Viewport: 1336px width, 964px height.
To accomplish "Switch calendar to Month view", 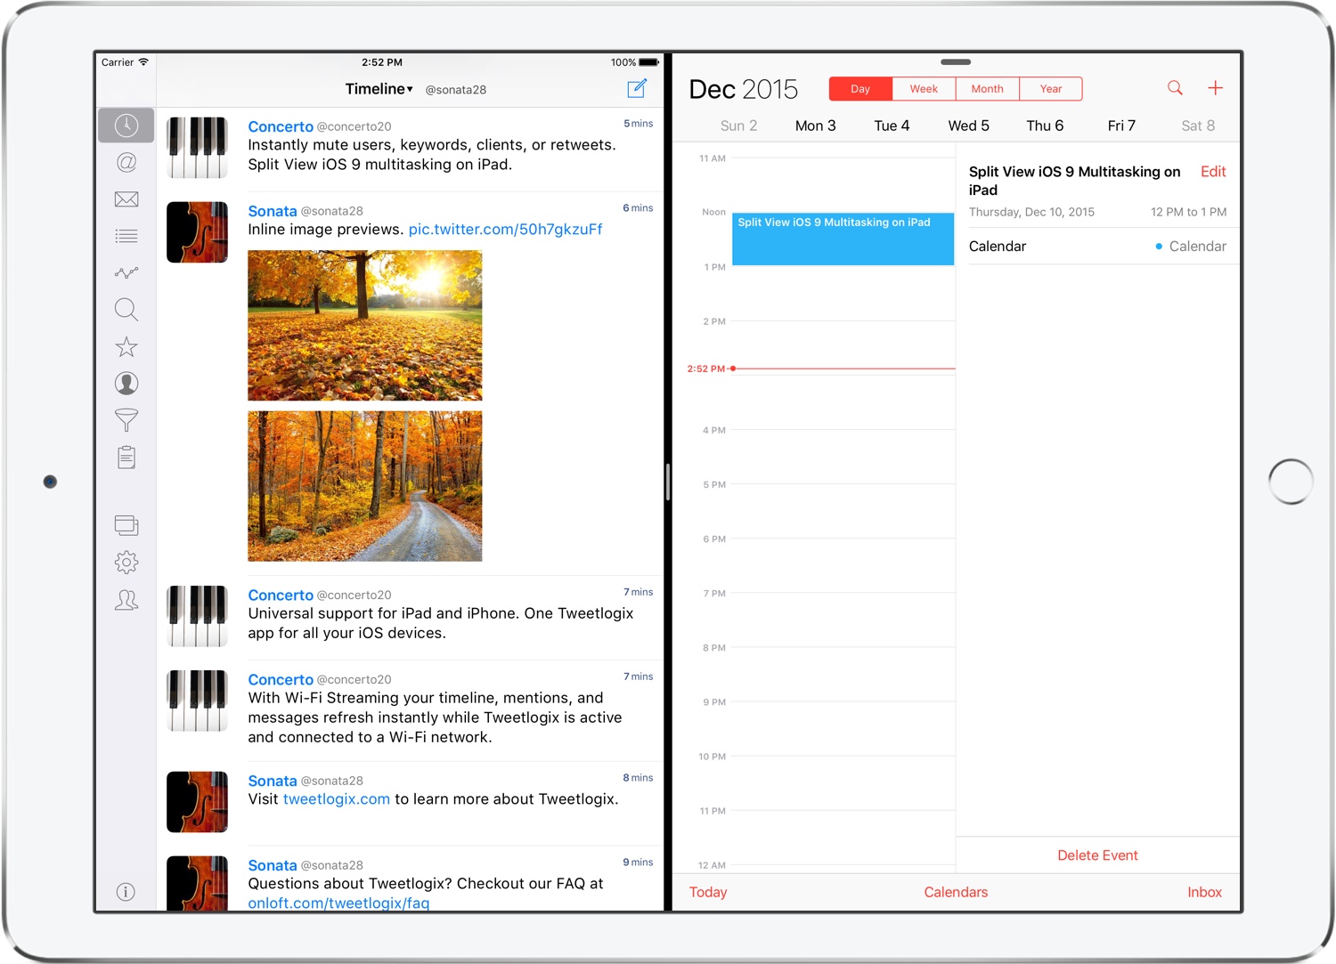I will click(987, 89).
